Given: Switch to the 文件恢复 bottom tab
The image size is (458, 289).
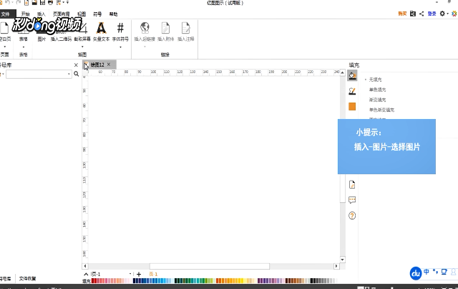Looking at the screenshot, I should click(27, 278).
